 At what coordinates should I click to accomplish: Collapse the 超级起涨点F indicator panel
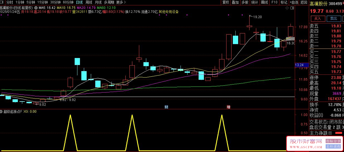point(2,112)
